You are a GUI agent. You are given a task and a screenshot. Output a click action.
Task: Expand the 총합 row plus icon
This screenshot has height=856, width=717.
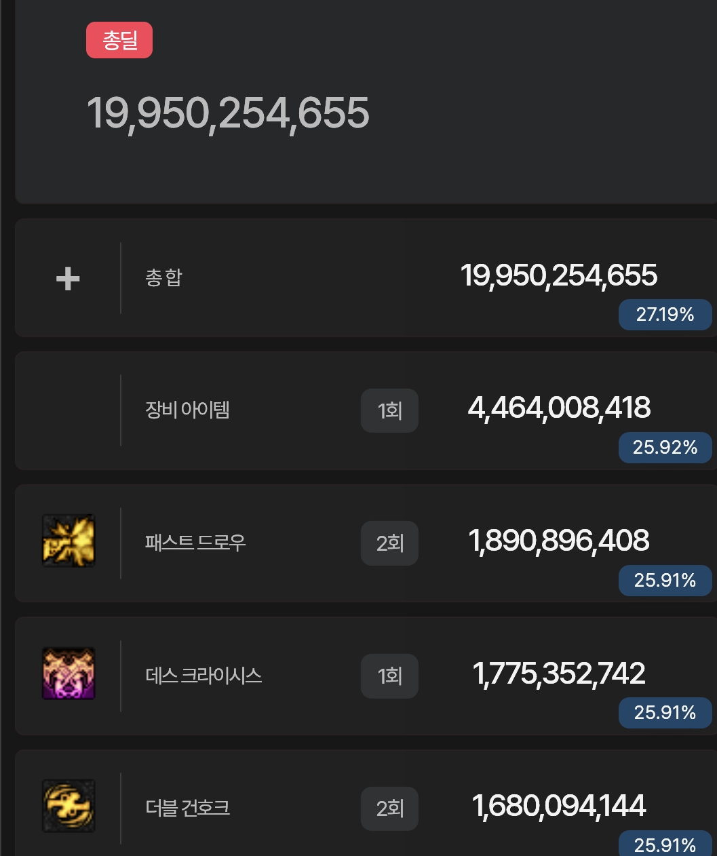[68, 279]
